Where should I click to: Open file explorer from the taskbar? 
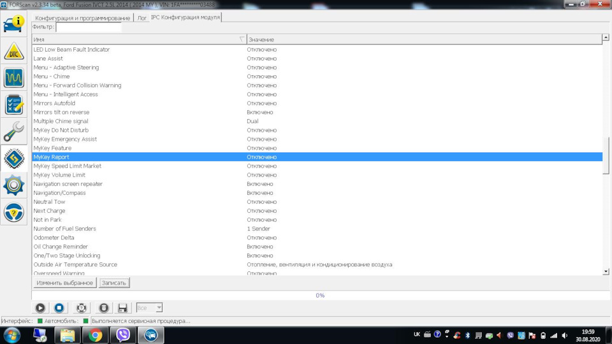point(67,335)
